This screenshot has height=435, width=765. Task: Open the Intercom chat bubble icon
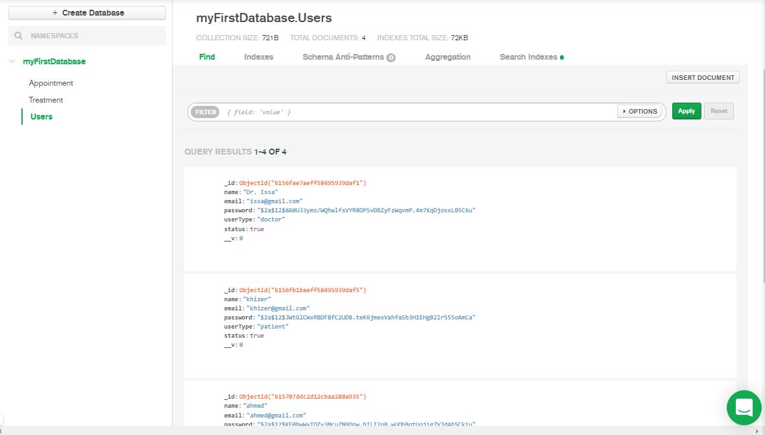pos(744,407)
